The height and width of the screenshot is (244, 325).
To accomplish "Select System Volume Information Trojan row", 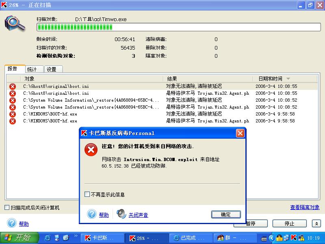I will (x=162, y=107).
